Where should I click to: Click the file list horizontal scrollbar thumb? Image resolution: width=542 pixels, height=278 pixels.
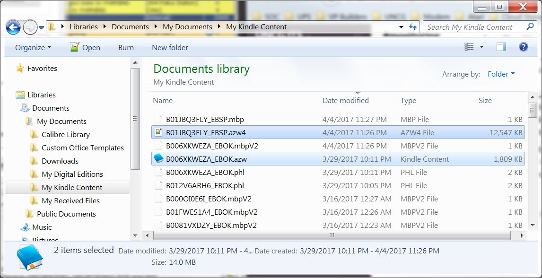(332, 235)
